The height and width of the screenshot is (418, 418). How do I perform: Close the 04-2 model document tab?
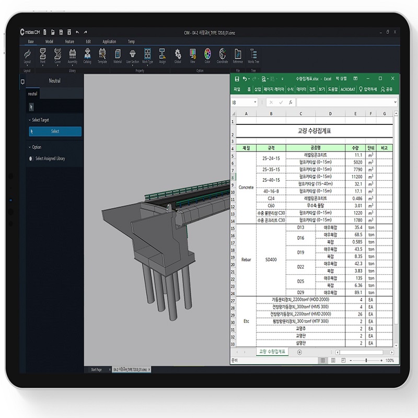tap(149, 369)
